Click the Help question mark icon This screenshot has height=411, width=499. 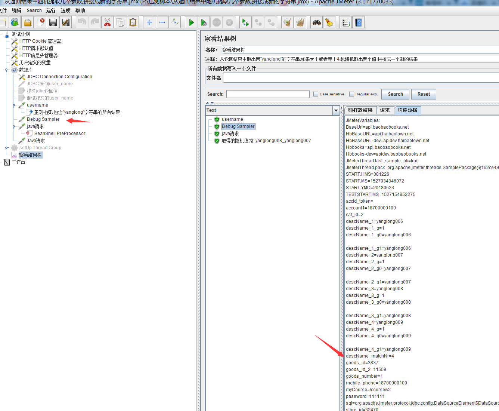point(359,22)
